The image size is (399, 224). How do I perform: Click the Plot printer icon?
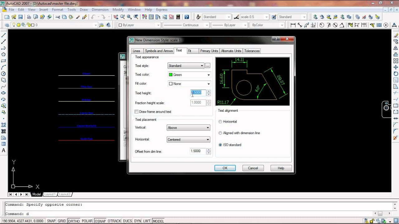(29, 17)
